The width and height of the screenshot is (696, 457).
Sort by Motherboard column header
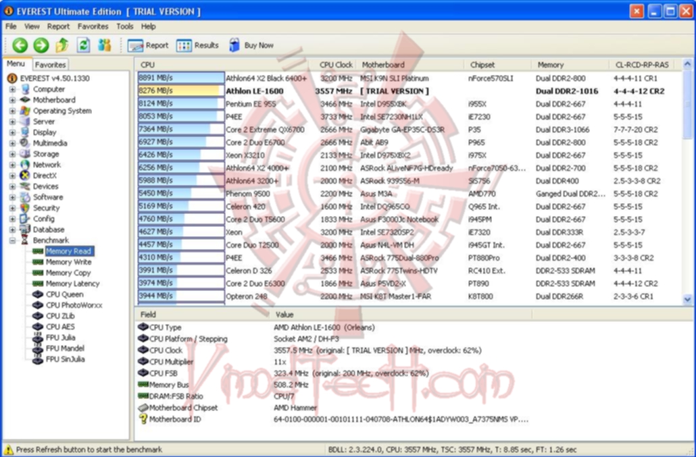[x=411, y=65]
